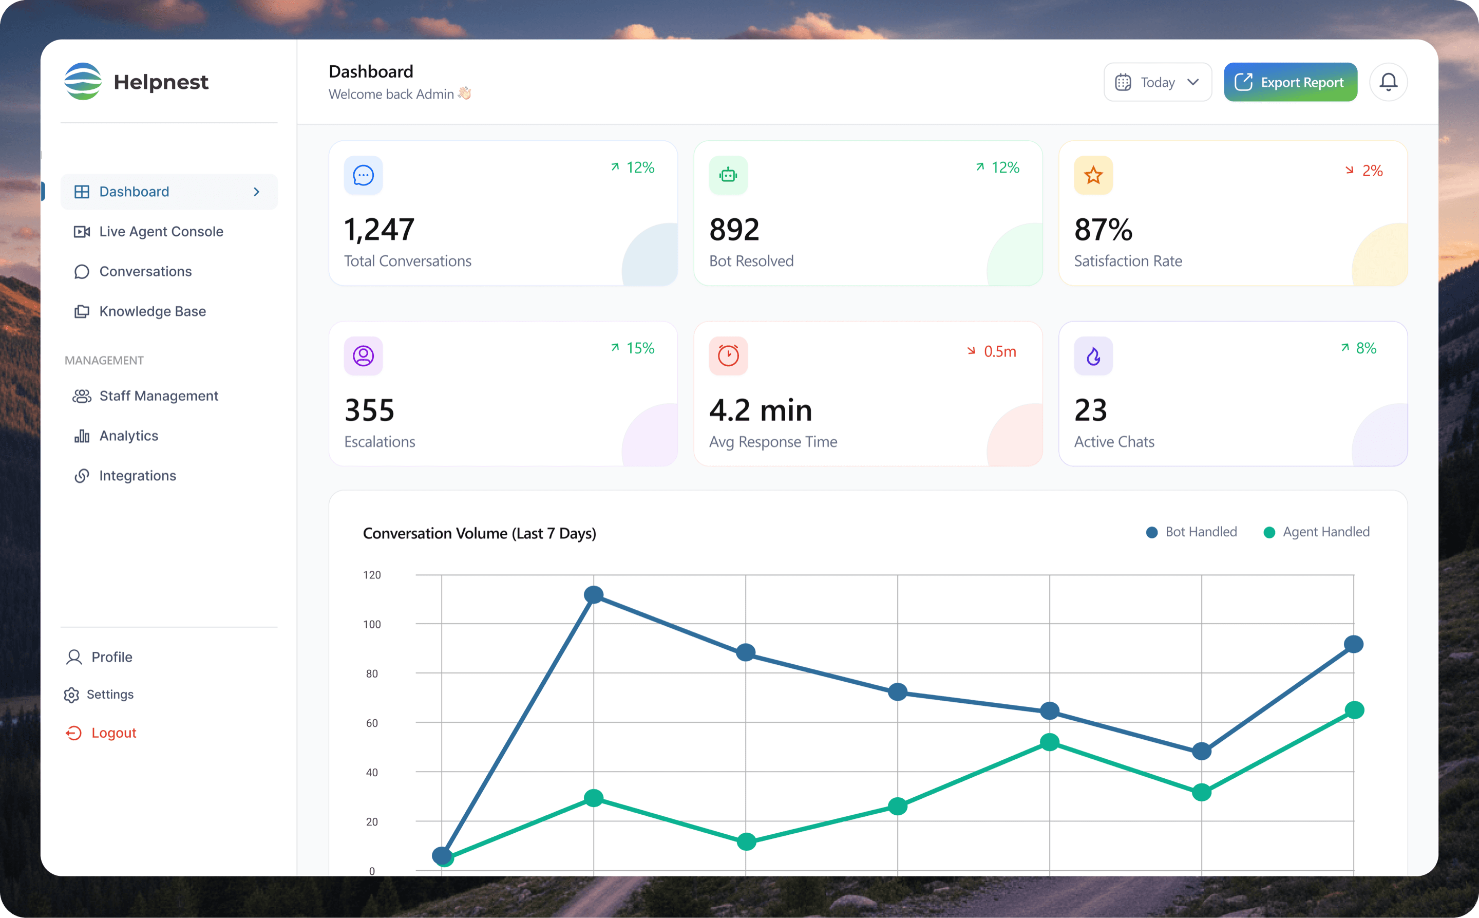
Task: Expand the Dashboard menu chevron
Action: [x=257, y=192]
